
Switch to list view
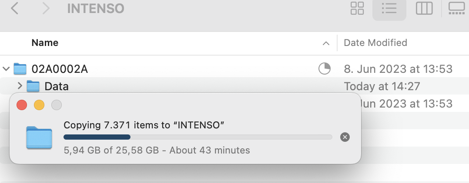click(x=389, y=8)
